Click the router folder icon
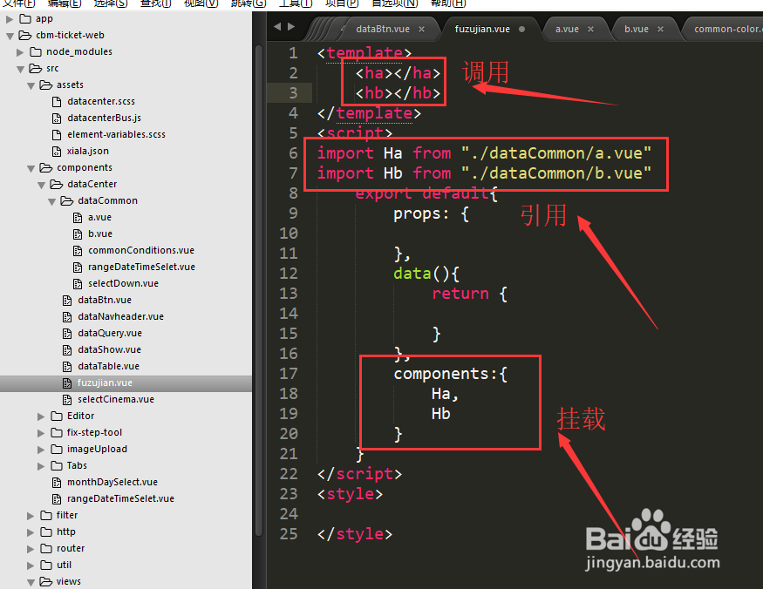The width and height of the screenshot is (763, 589). tap(46, 548)
